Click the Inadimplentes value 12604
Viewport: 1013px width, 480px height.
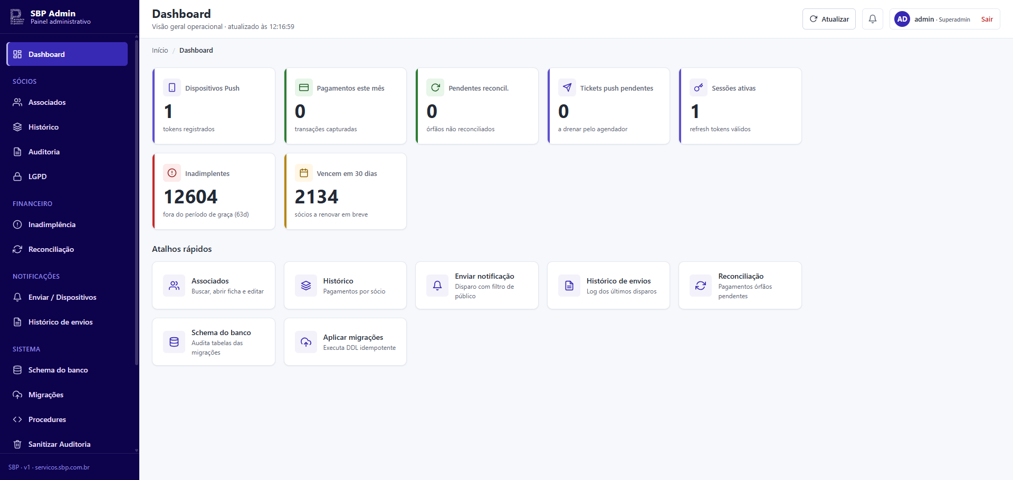click(190, 197)
